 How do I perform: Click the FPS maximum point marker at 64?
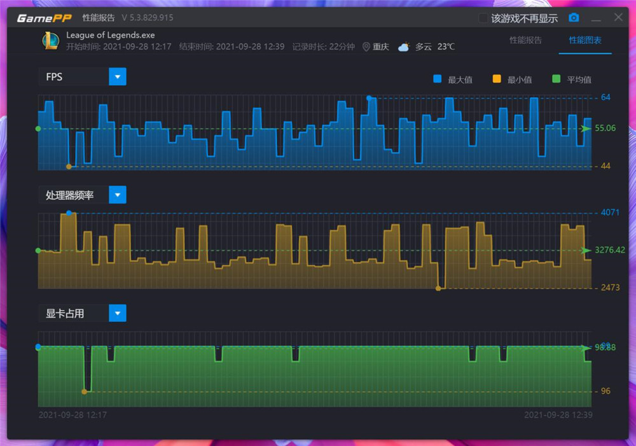tap(369, 98)
